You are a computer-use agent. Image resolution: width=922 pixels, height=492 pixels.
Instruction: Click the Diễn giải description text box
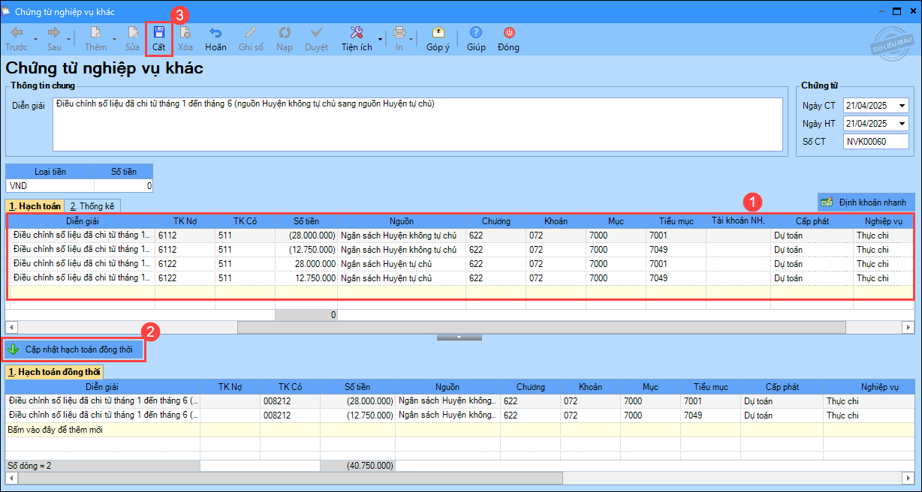point(417,124)
